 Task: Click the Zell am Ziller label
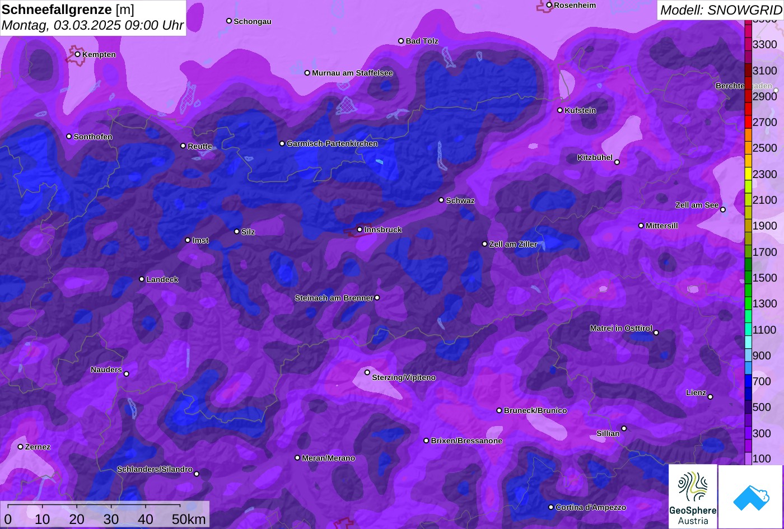pyautogui.click(x=514, y=244)
